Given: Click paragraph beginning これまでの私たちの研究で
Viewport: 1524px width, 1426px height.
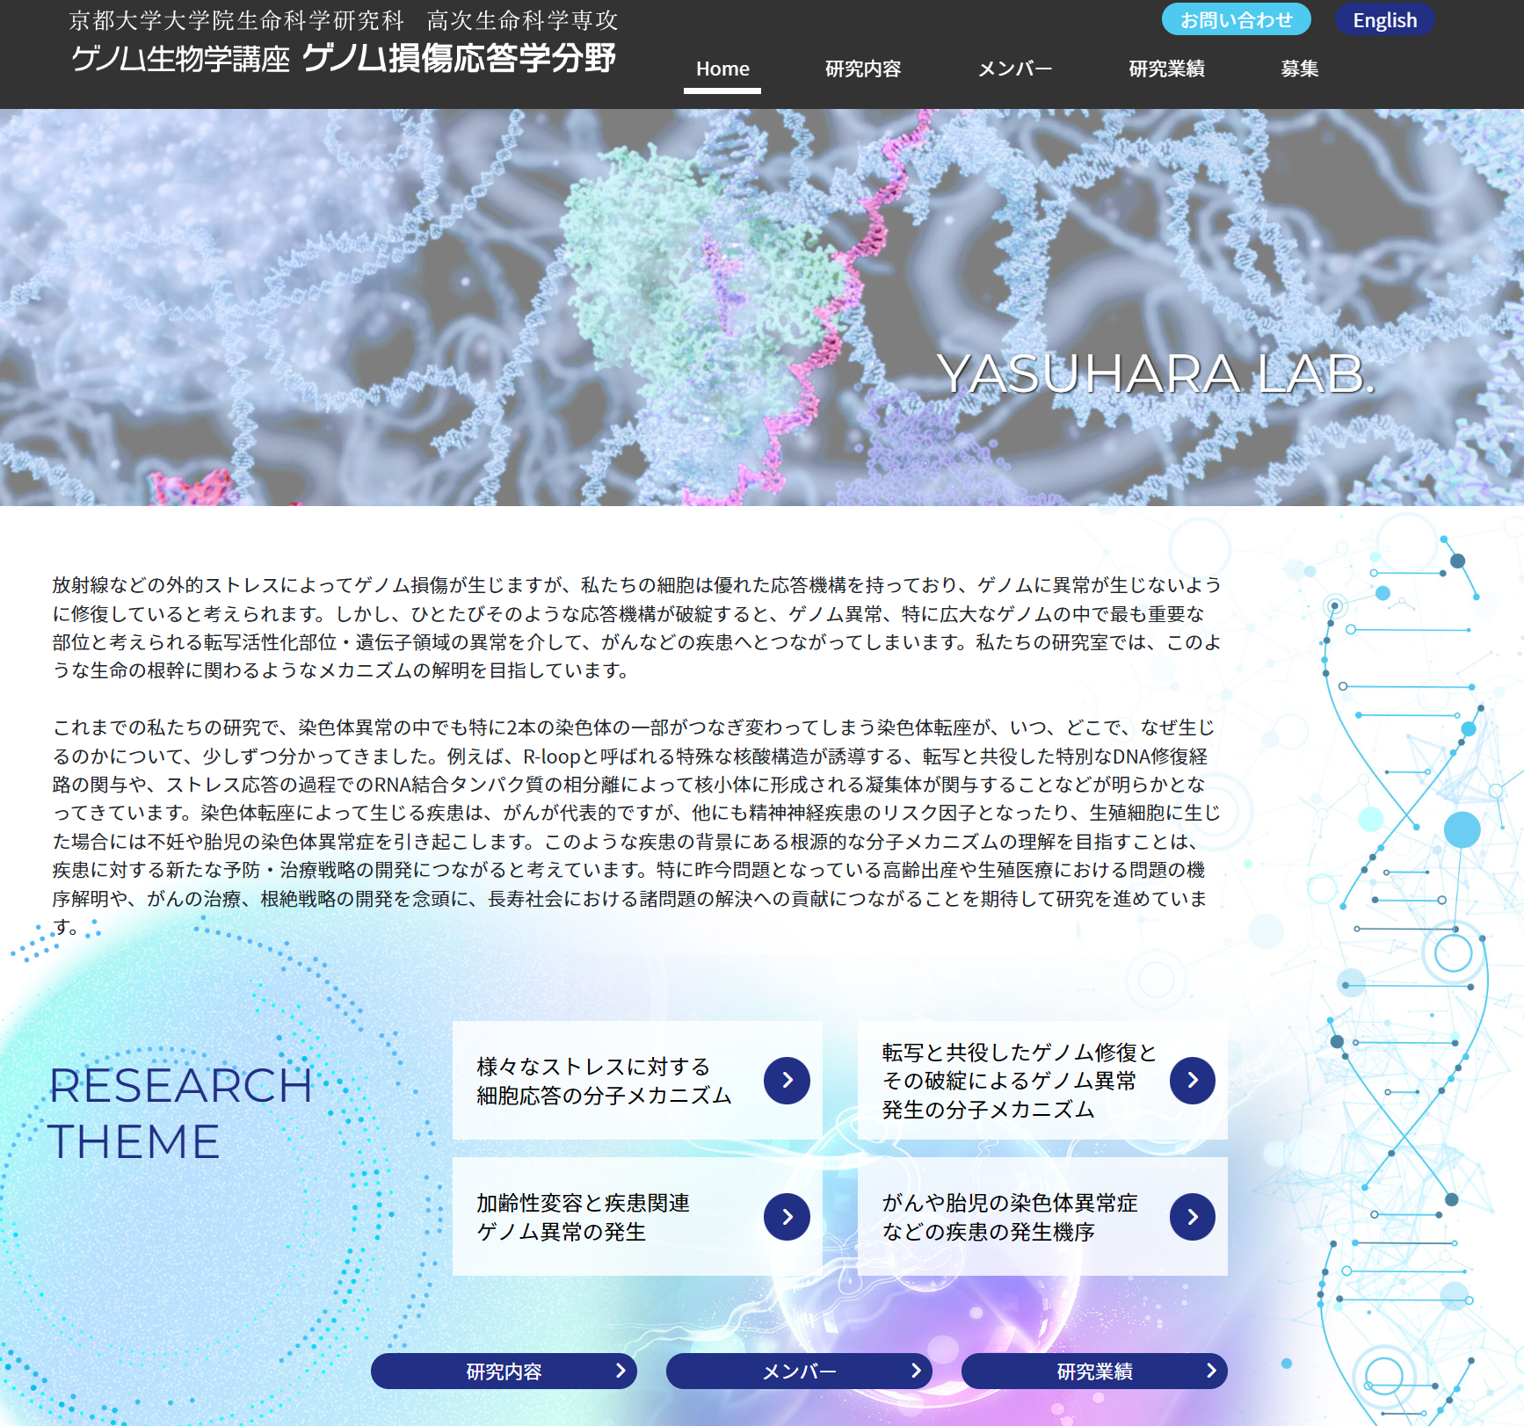Looking at the screenshot, I should pos(637,827).
